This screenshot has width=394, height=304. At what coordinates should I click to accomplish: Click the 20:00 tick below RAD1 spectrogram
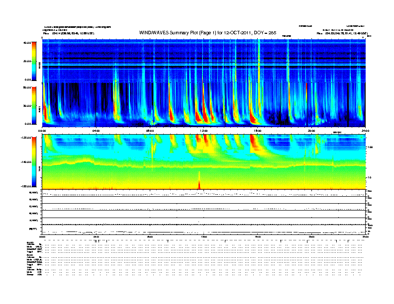pyautogui.click(x=311, y=131)
